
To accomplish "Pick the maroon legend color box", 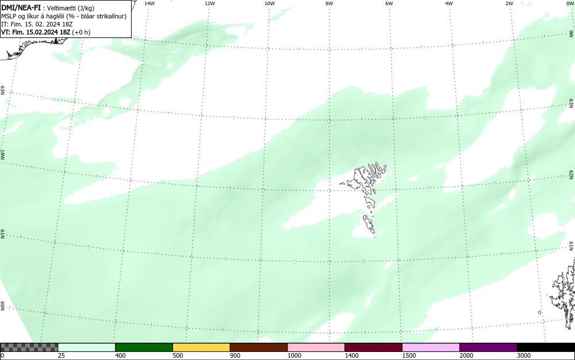I will [373, 347].
